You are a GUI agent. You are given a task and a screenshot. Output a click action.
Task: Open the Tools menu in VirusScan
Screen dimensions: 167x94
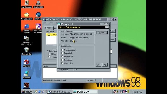point(51,23)
